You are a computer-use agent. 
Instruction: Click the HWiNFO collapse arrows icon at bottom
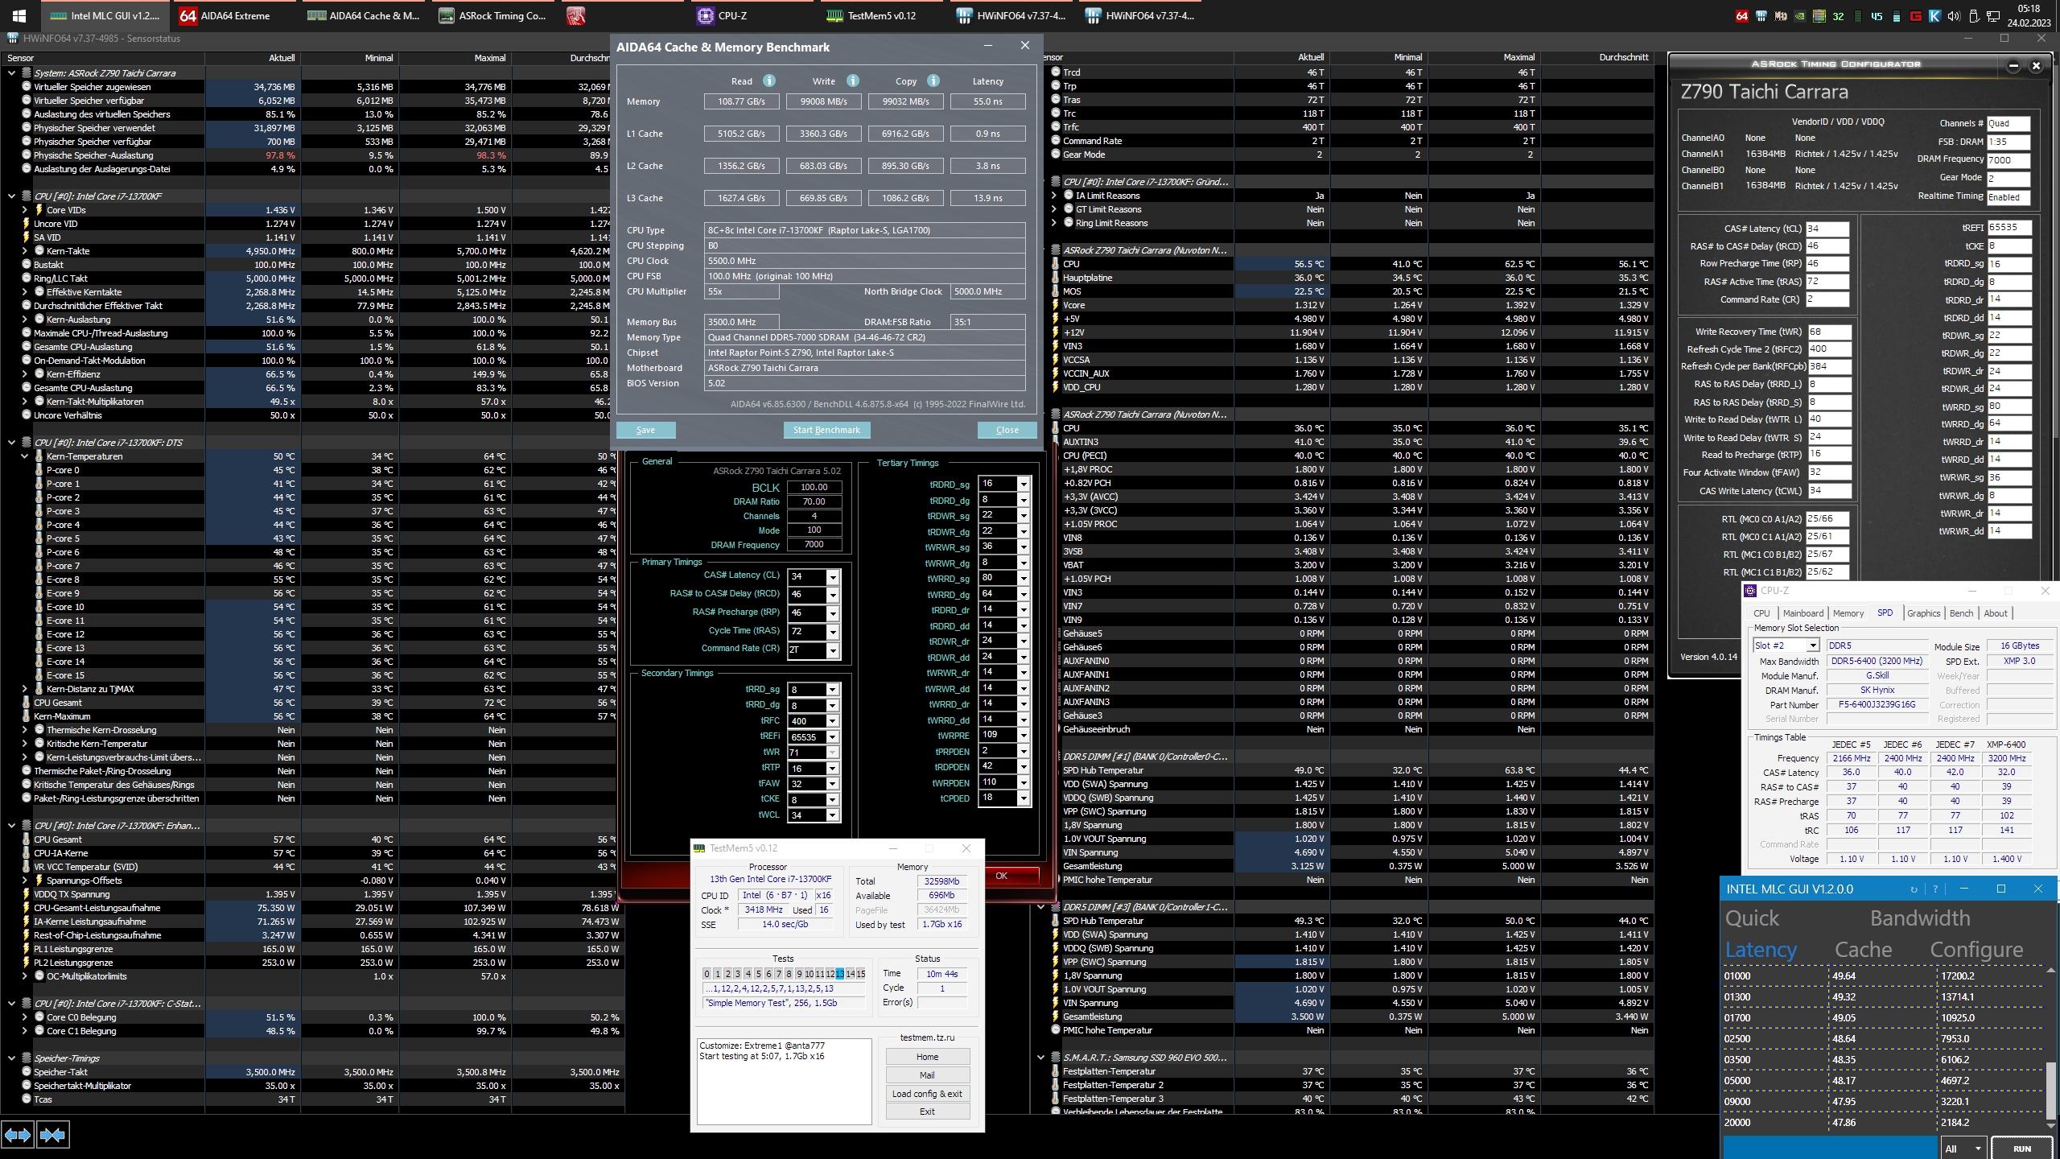52,1135
